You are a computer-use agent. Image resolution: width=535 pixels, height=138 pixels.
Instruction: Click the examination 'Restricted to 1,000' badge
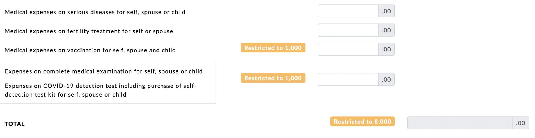[x=273, y=78]
